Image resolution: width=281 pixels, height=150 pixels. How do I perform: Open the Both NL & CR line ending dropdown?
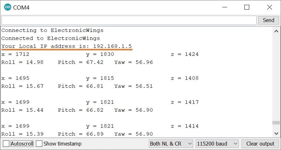171,144
